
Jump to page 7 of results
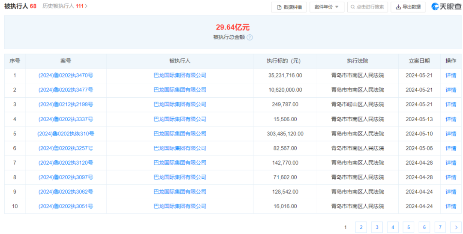click(440, 227)
